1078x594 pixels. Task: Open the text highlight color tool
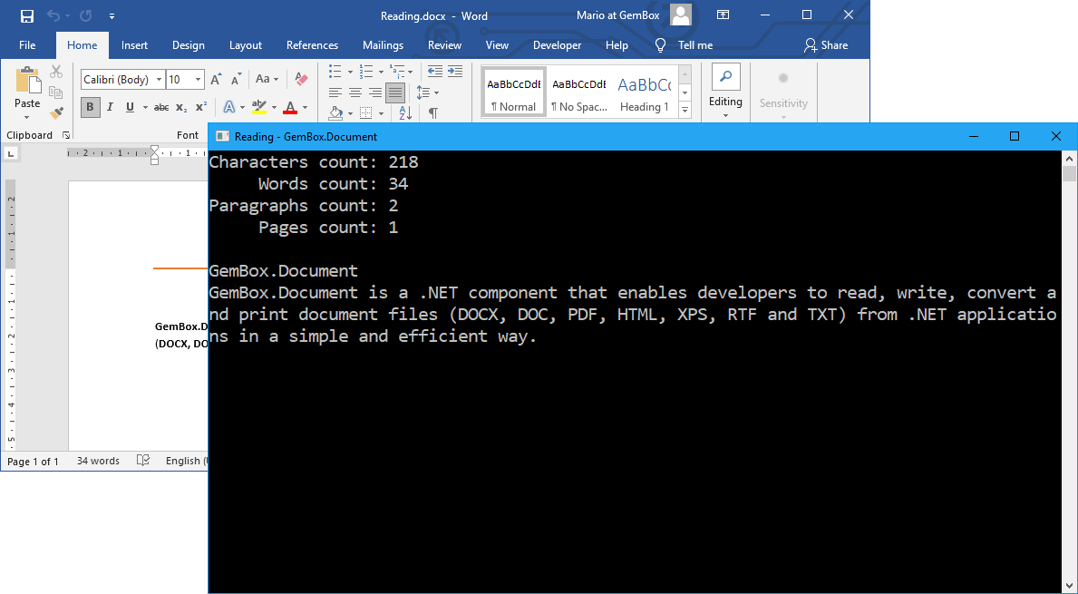pos(260,107)
